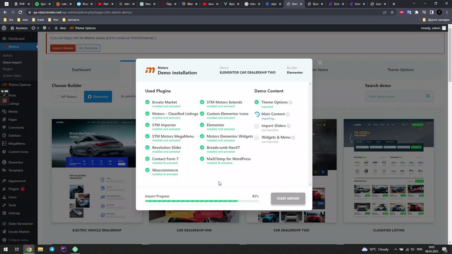
Task: Switch to the Dashboard tab
Action: click(x=81, y=69)
